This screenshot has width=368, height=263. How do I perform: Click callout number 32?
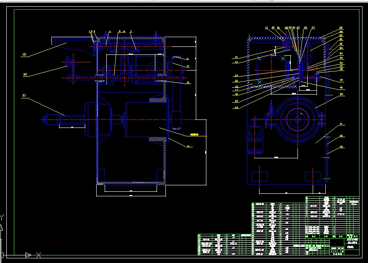coord(341,44)
